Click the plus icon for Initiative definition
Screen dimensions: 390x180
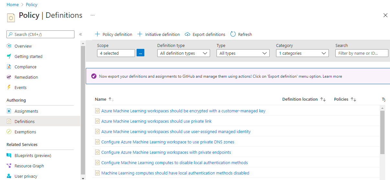[140, 34]
